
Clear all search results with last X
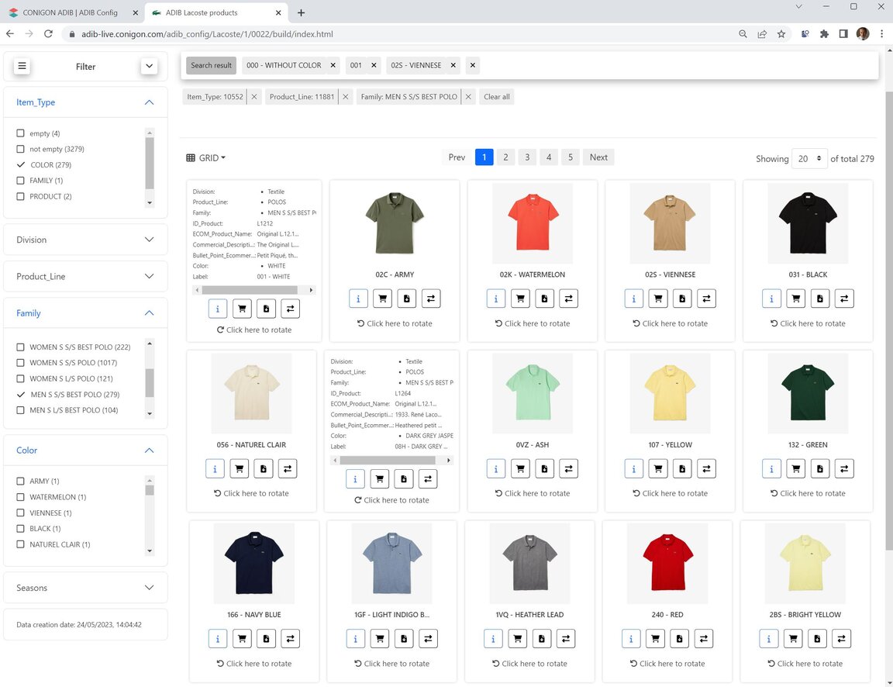coord(472,65)
